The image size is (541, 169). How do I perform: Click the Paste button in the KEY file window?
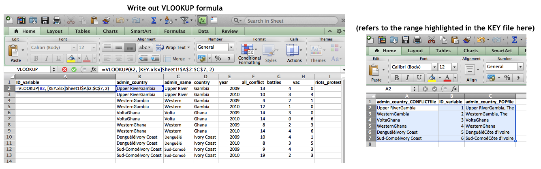point(376,73)
